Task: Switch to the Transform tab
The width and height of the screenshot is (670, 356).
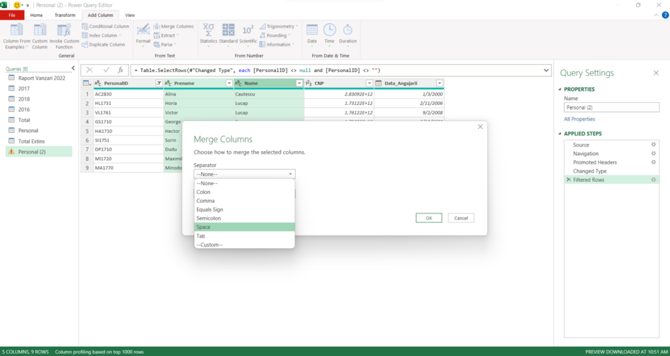Action: click(65, 15)
